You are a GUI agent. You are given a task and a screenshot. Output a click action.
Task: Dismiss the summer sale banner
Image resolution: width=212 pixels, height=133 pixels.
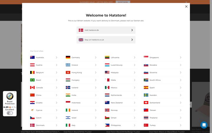tap(186, 2)
